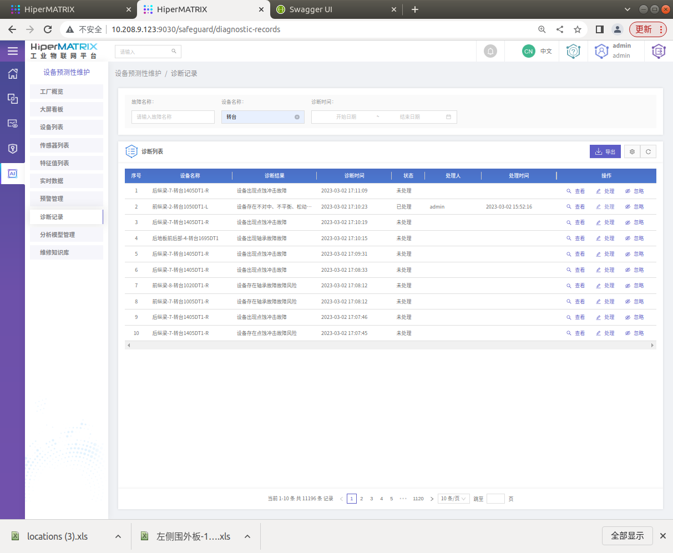Image resolution: width=673 pixels, height=553 pixels.
Task: Clear the 转台 device name filter
Action: (297, 117)
